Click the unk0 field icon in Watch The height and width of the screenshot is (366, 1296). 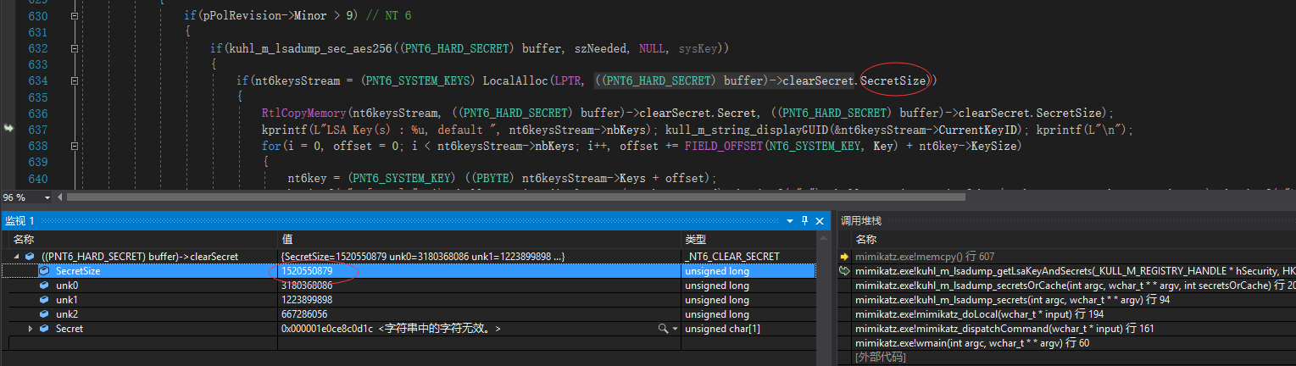[x=44, y=286]
